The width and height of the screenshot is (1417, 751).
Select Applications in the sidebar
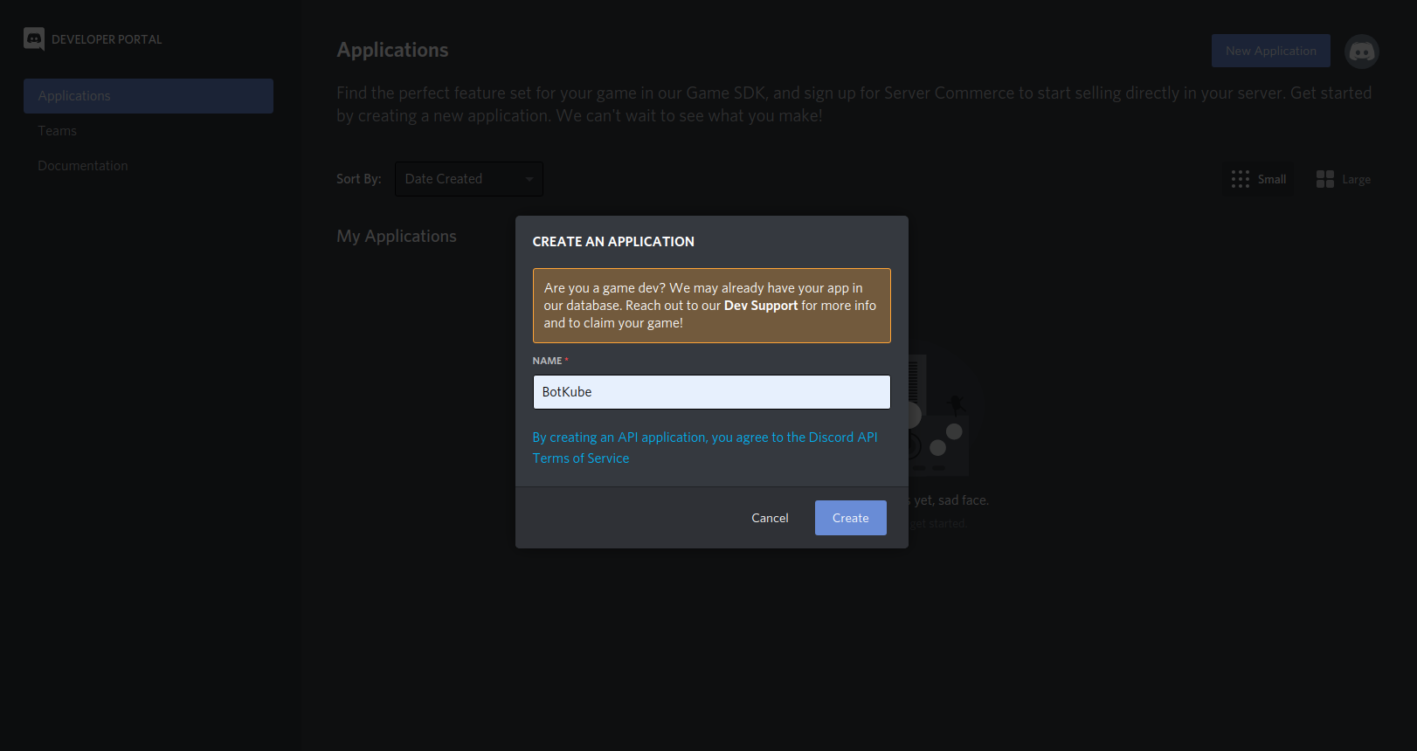click(x=149, y=96)
